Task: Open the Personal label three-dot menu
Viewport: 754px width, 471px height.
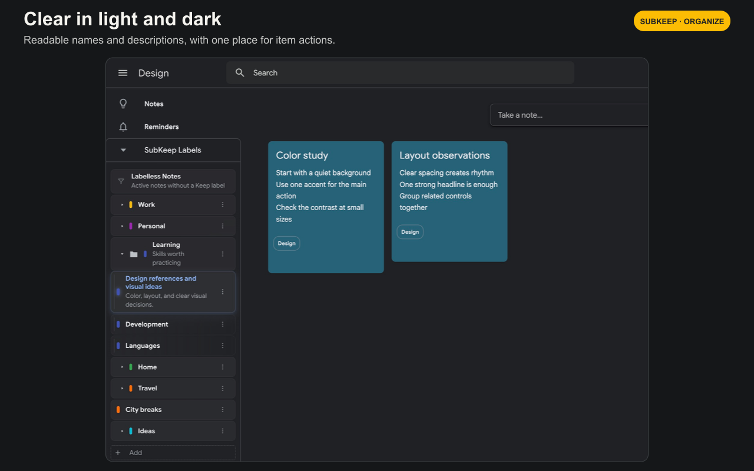Action: click(x=223, y=226)
